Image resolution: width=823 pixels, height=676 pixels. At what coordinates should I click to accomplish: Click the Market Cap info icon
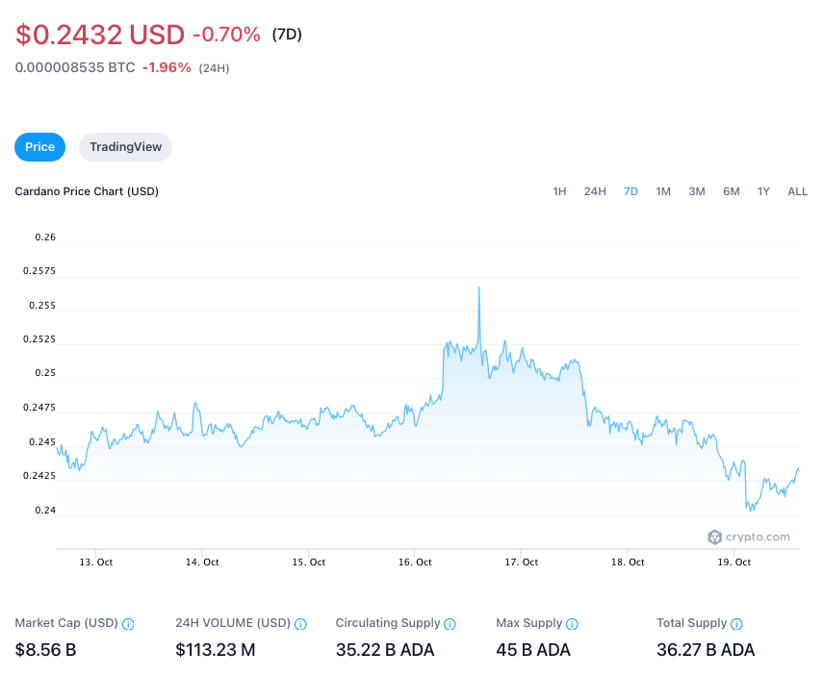click(x=129, y=624)
